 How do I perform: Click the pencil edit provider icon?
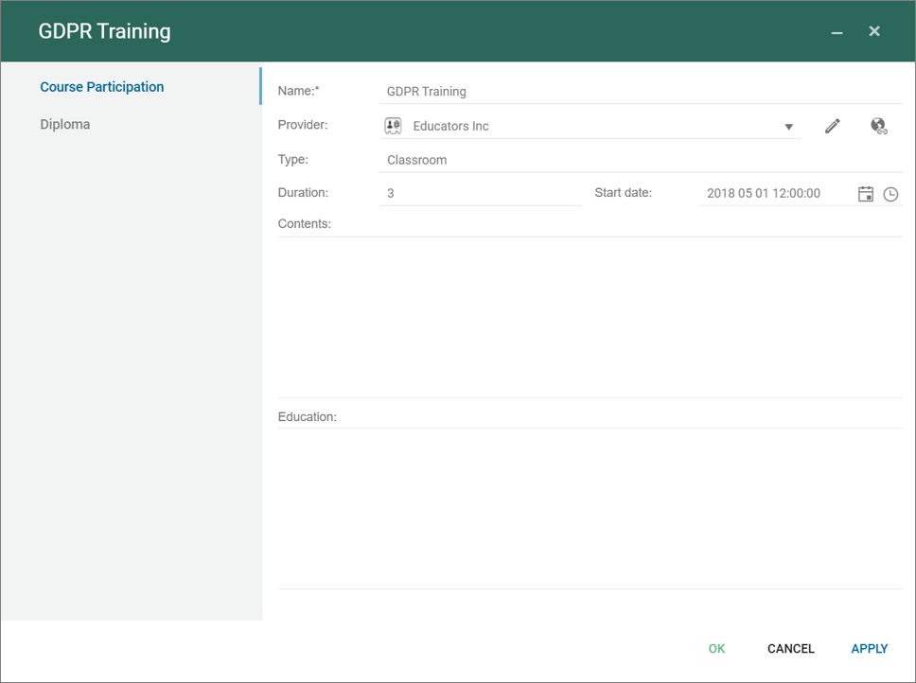833,126
